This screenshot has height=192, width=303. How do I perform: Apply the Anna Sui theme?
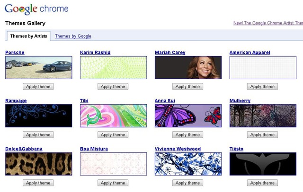coord(187,134)
